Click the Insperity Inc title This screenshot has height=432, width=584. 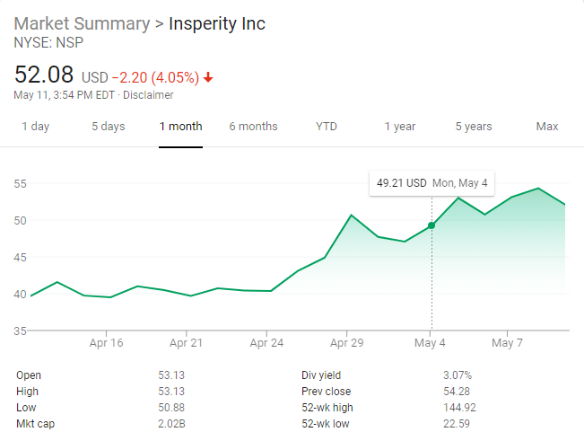[217, 23]
